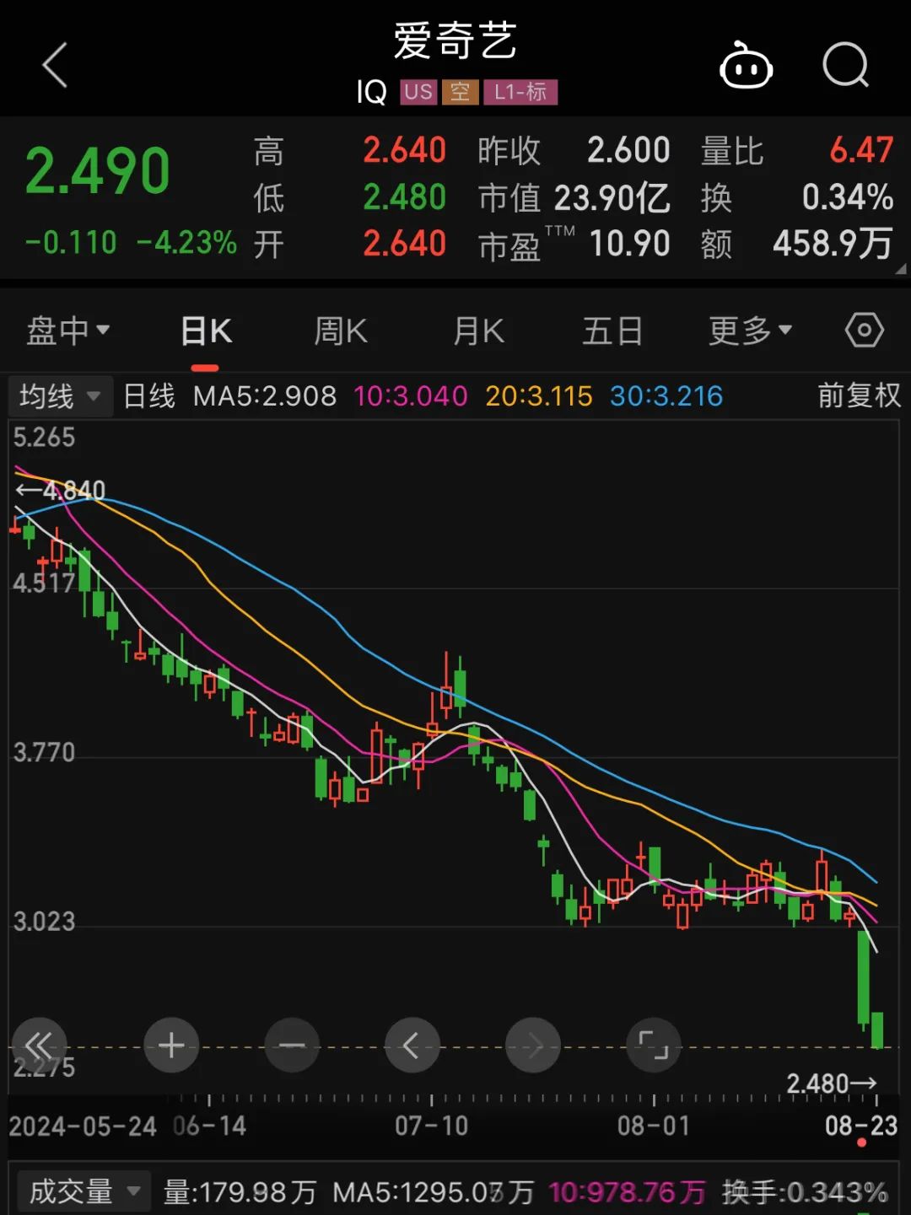Screen dimensions: 911x1215
Task: Tap the high price 2.640
Action: click(404, 150)
